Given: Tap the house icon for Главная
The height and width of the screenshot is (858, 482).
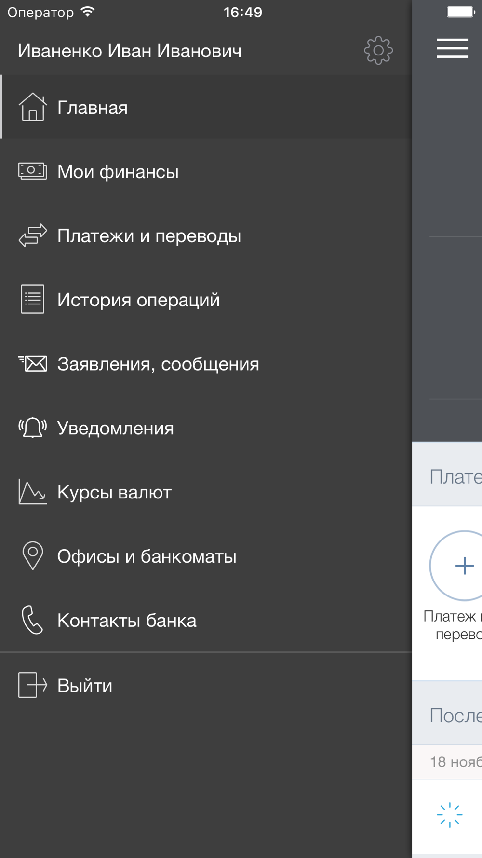Looking at the screenshot, I should [x=32, y=107].
